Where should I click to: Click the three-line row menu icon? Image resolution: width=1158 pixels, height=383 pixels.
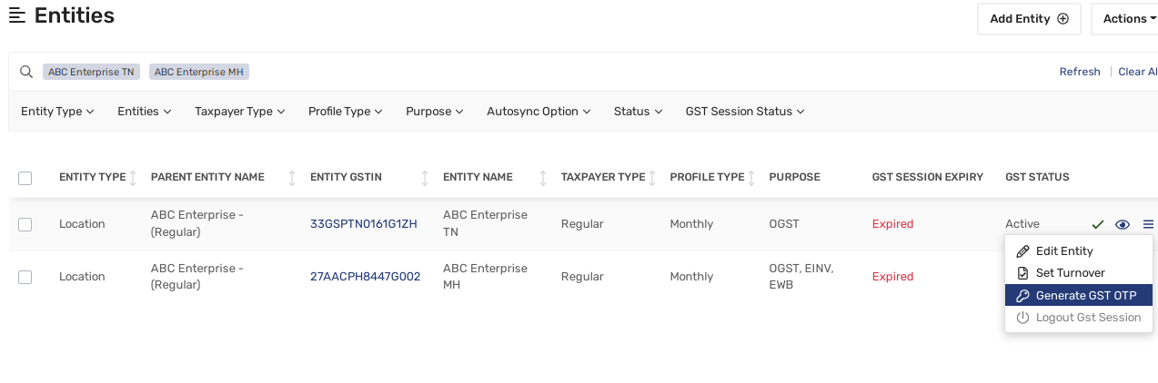1148,224
